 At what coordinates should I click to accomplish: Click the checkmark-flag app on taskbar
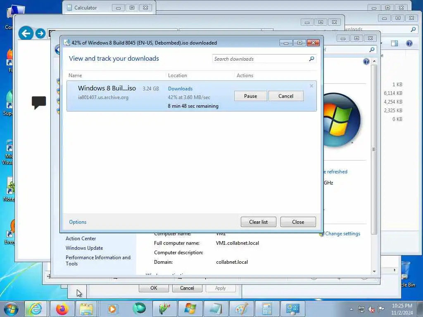click(x=164, y=309)
